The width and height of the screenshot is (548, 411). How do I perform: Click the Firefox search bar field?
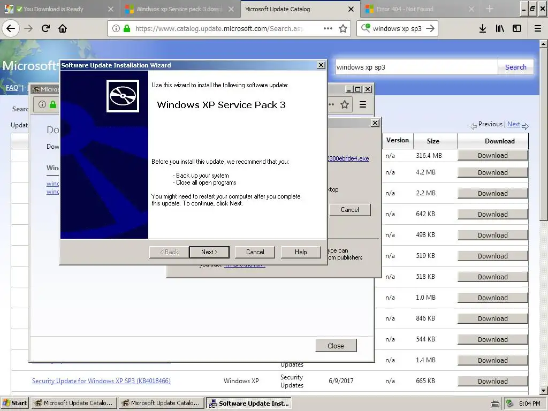point(397,28)
